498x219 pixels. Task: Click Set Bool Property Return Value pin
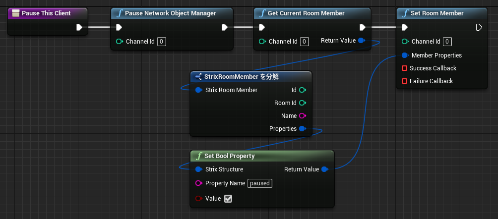324,169
